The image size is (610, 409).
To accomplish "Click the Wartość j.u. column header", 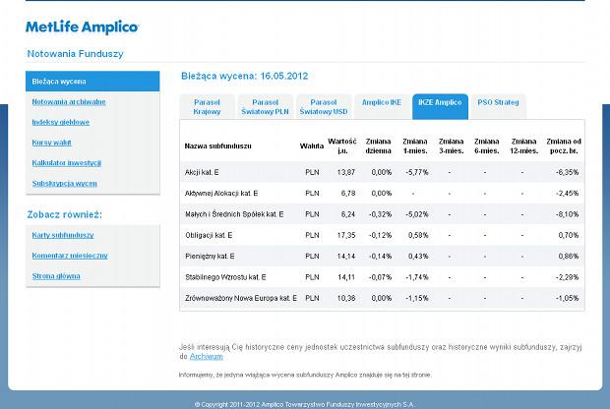I will tap(342, 146).
